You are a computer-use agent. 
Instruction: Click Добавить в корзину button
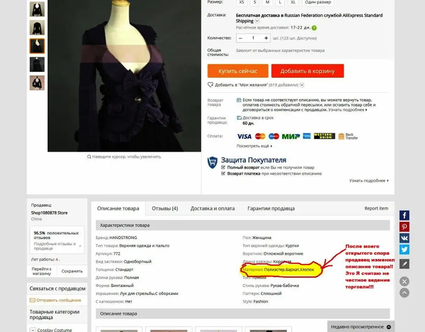coord(307,71)
